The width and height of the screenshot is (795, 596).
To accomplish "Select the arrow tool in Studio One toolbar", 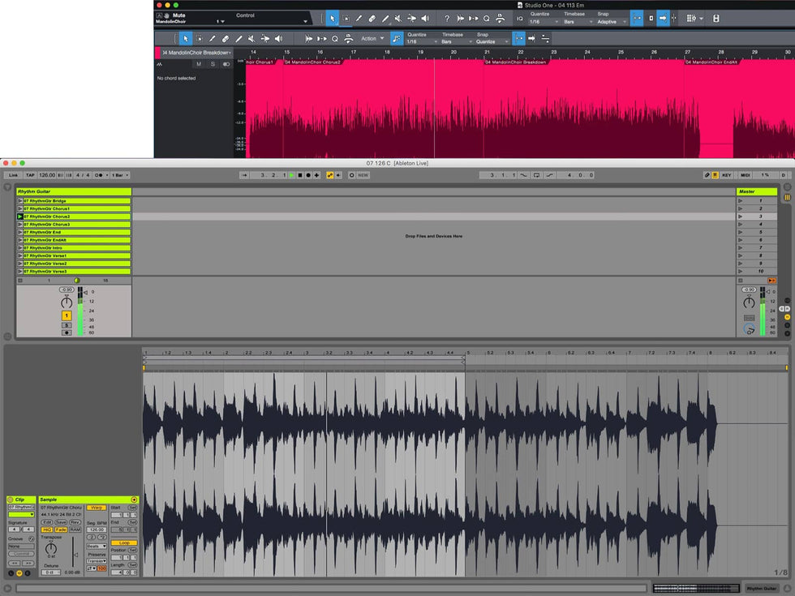I will tap(332, 18).
